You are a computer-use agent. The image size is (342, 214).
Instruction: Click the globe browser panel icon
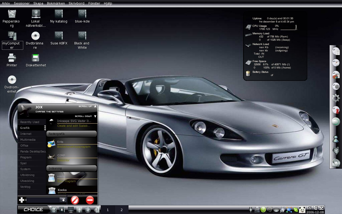[x=88, y=210]
